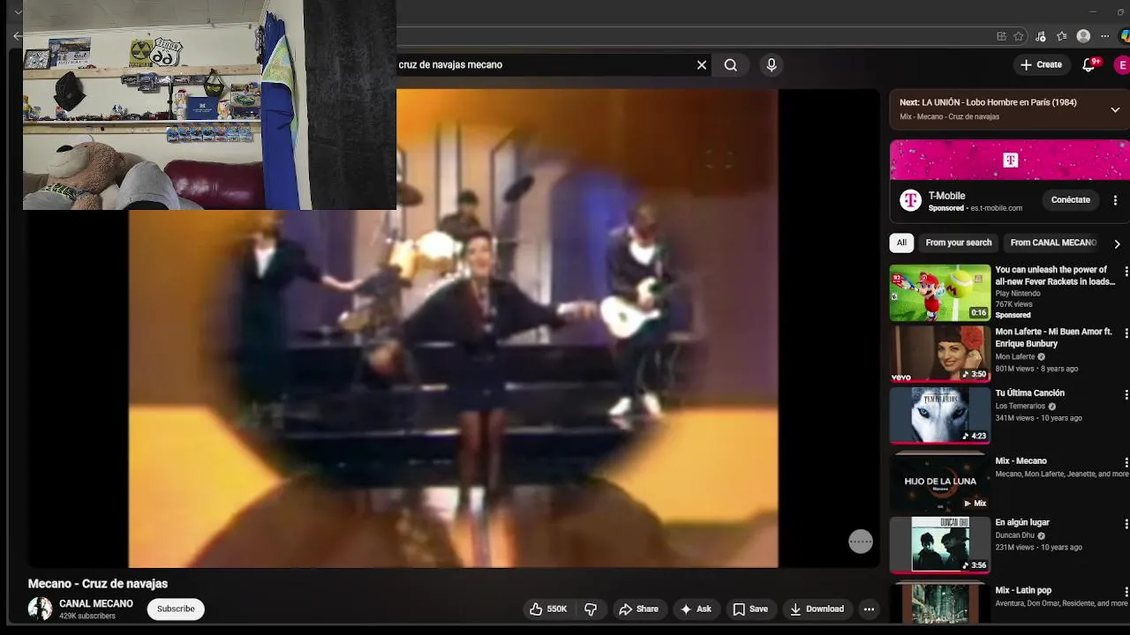The height and width of the screenshot is (635, 1130).
Task: Click the Ask button
Action: pyautogui.click(x=695, y=609)
